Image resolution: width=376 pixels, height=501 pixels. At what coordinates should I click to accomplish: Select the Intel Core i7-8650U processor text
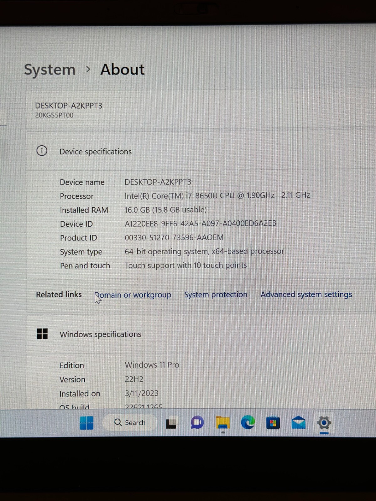pyautogui.click(x=217, y=195)
